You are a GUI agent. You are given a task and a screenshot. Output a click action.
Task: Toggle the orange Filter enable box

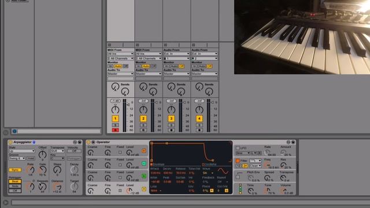click(238, 161)
